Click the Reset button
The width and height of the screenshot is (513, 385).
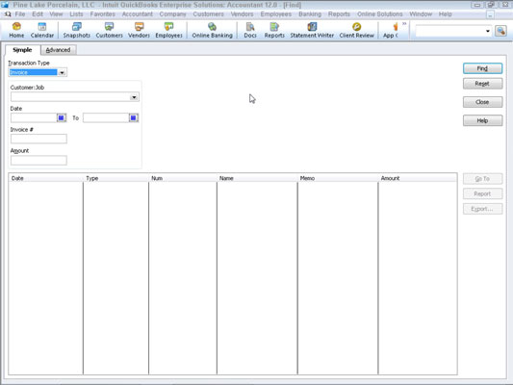482,84
